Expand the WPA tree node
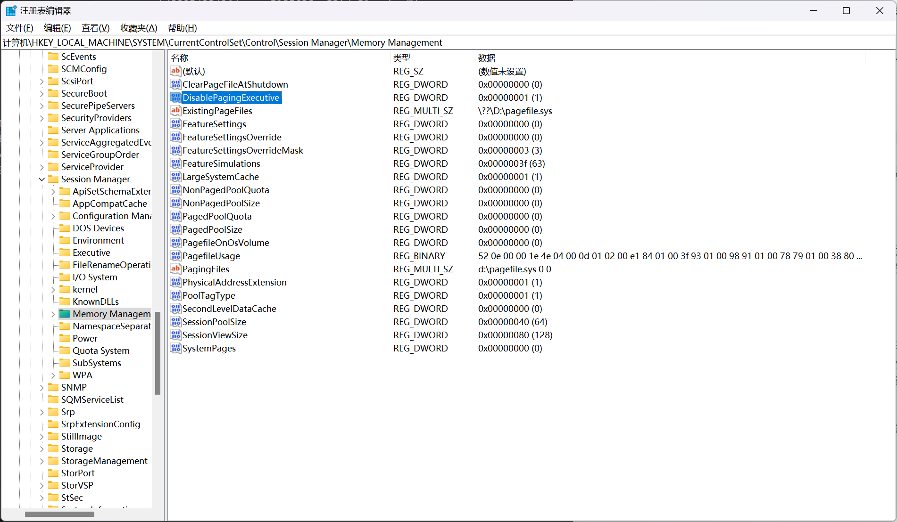 pos(53,375)
